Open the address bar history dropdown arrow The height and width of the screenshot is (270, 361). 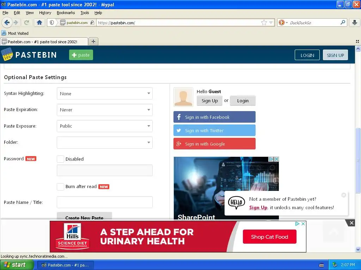[271, 22]
